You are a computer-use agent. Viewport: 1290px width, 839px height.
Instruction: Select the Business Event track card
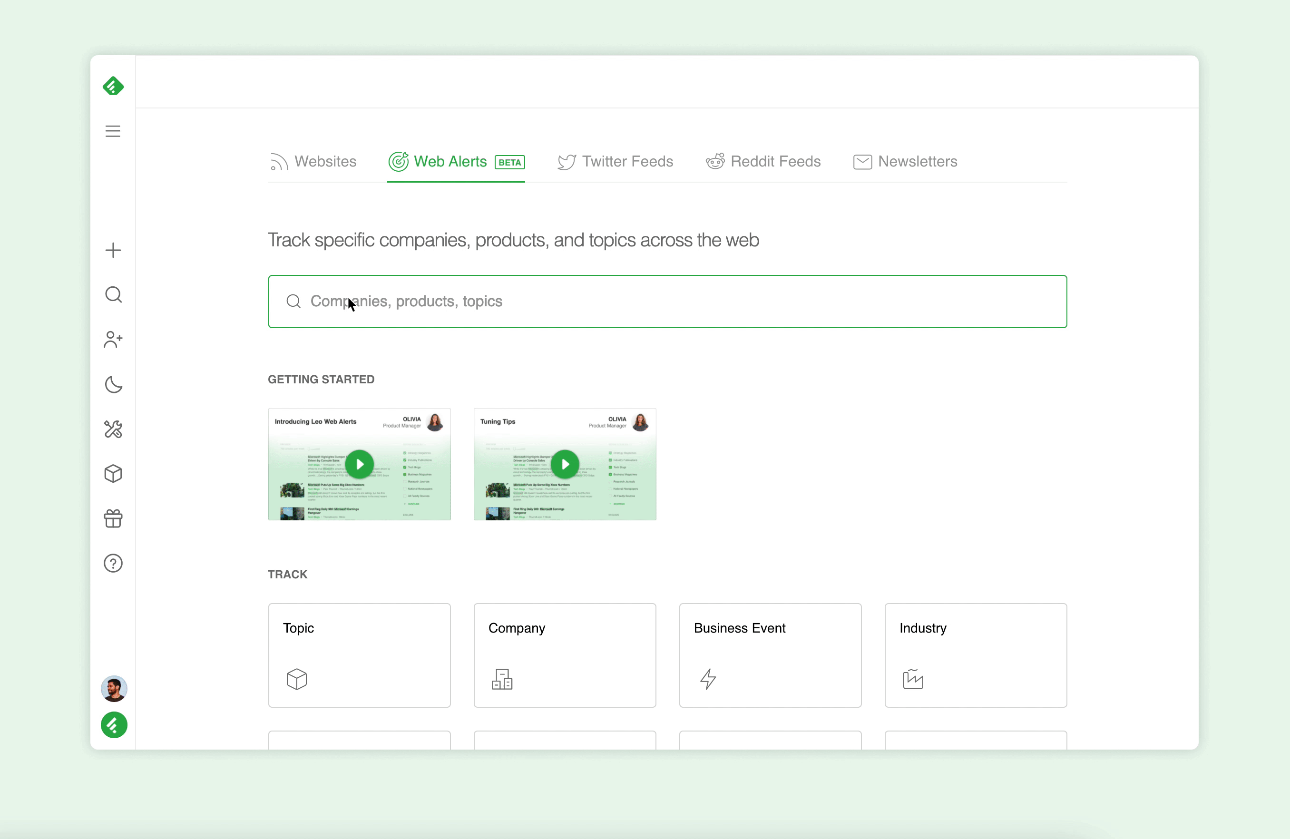[770, 655]
